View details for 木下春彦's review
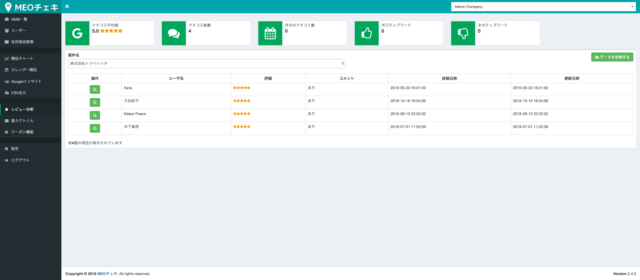 tap(95, 128)
